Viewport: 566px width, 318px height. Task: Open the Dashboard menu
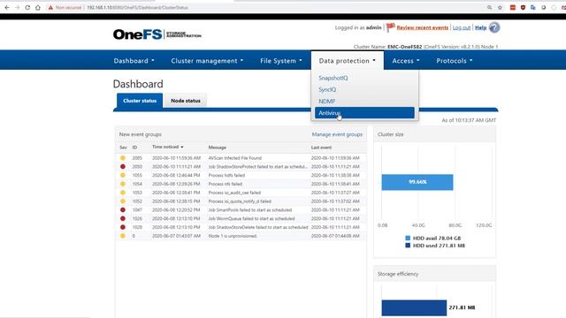pyautogui.click(x=134, y=61)
